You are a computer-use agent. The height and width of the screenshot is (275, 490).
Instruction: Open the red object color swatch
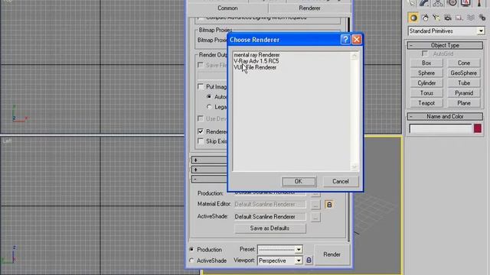(478, 128)
